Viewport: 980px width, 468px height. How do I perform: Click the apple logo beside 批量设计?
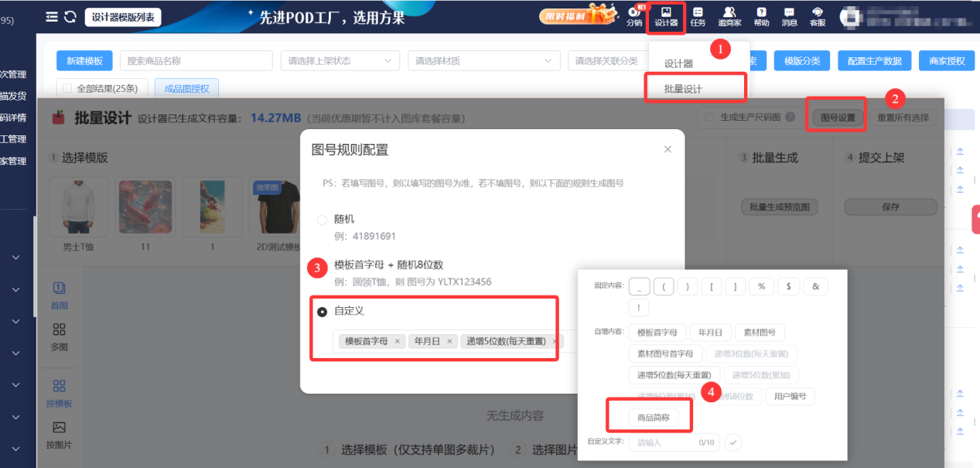[x=58, y=118]
